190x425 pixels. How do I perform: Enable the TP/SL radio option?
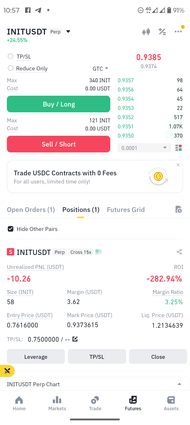click(11, 56)
